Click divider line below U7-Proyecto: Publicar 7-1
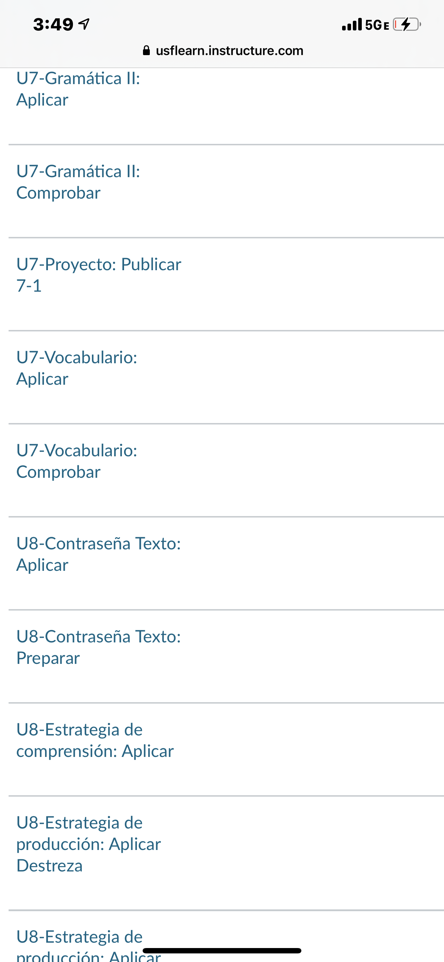Screen dimensions: 444x962 226,330
